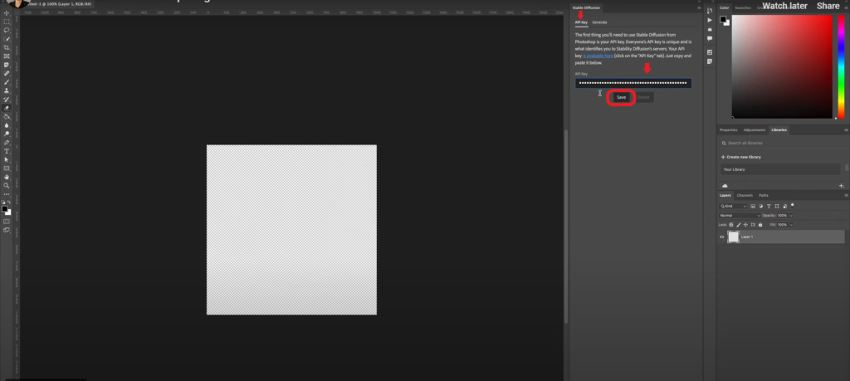Click Create new library
850x381 pixels.
coord(741,157)
